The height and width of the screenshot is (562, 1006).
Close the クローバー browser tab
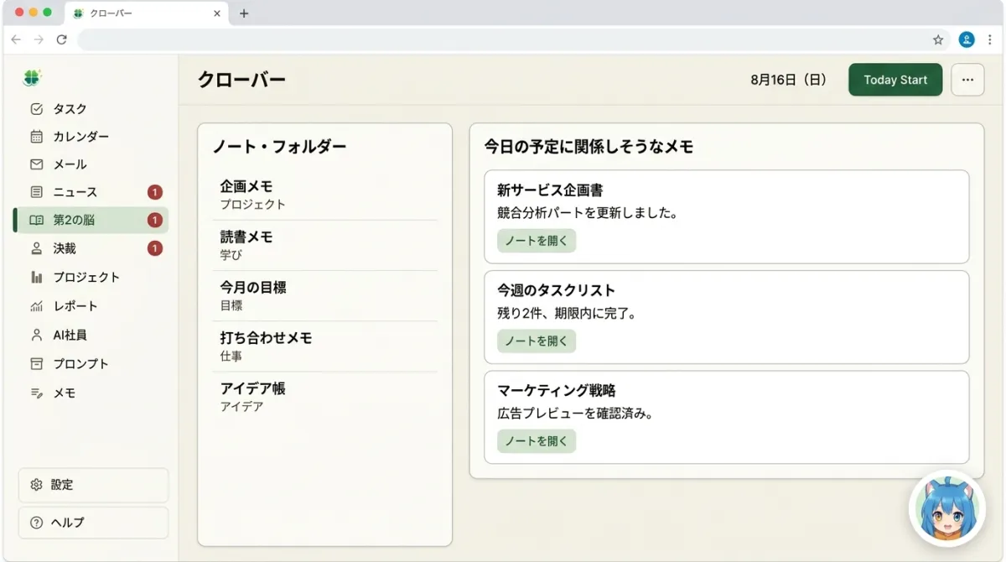coord(217,13)
